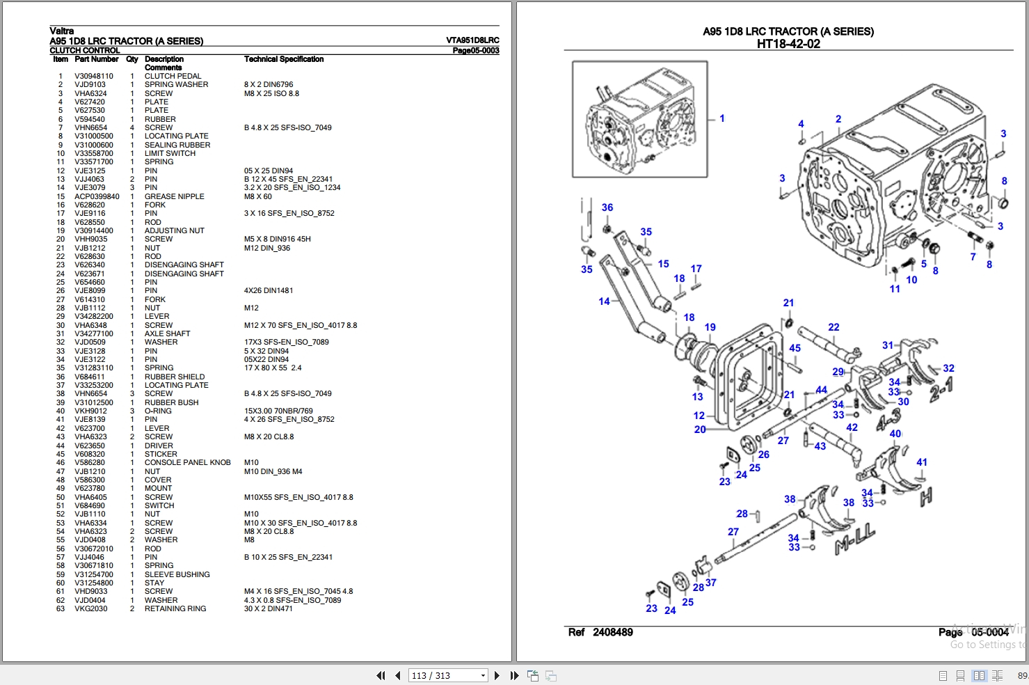This screenshot has width=1029, height=685.
Task: Click the O-RING description
Action: coord(158,411)
